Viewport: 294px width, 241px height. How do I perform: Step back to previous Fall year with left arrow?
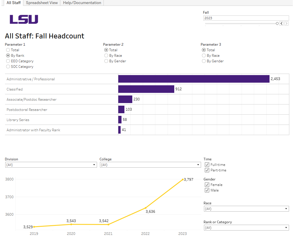pos(281,23)
